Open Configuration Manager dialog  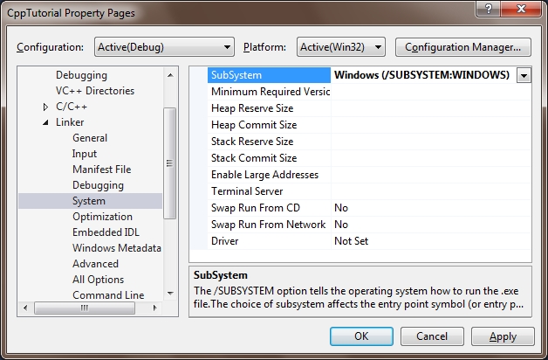pyautogui.click(x=463, y=47)
